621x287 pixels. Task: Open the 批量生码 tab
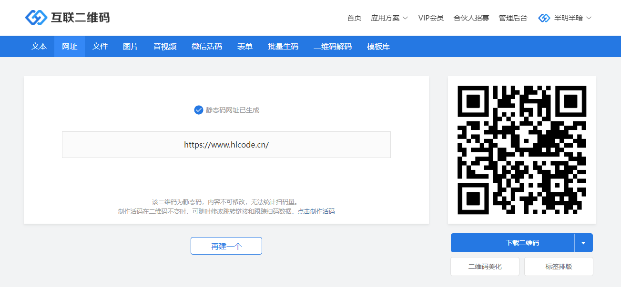tap(283, 47)
